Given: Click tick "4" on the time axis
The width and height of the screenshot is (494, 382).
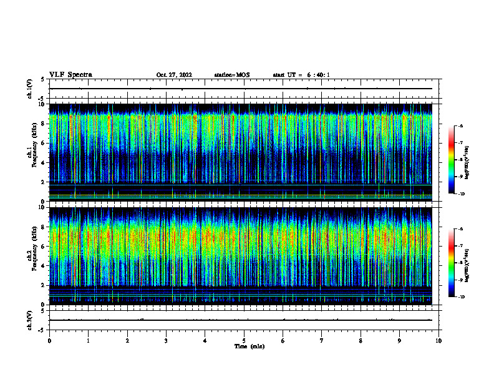Looking at the screenshot, I should 205,341.
